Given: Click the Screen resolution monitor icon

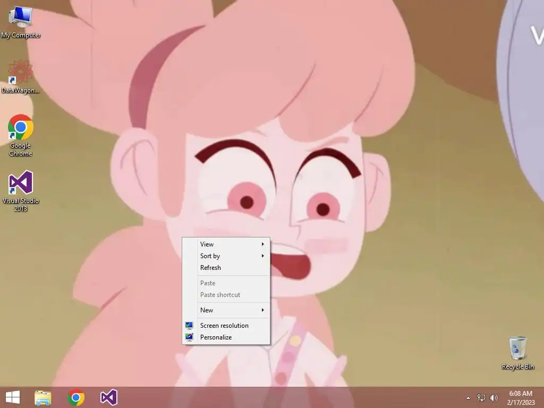Looking at the screenshot, I should [x=189, y=326].
